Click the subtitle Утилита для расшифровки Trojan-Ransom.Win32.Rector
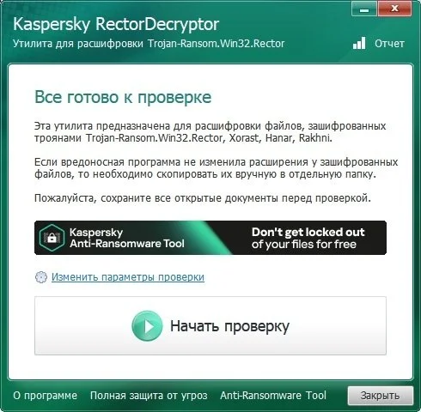421x412 pixels. [149, 44]
